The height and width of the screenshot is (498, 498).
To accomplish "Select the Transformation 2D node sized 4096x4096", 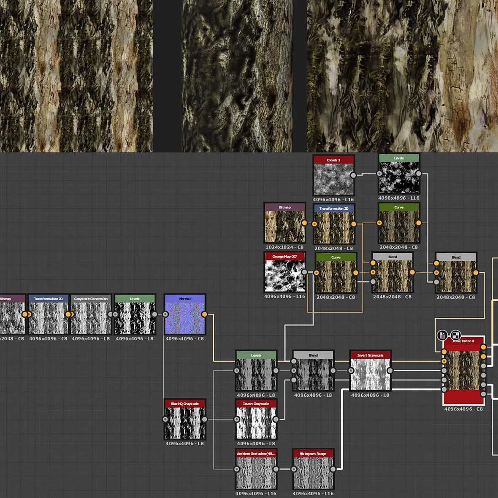I will pos(48,314).
